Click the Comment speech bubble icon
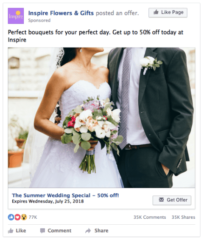 click(x=42, y=231)
